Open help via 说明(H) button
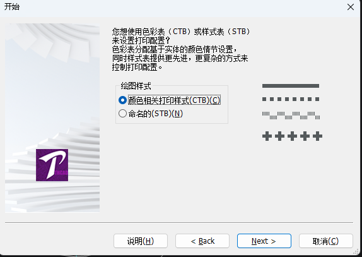Image resolution: width=362 pixels, height=257 pixels. (x=141, y=241)
